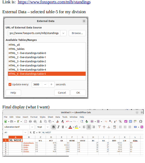Click the Open file folder icon
145x163 pixels.
click(12, 121)
